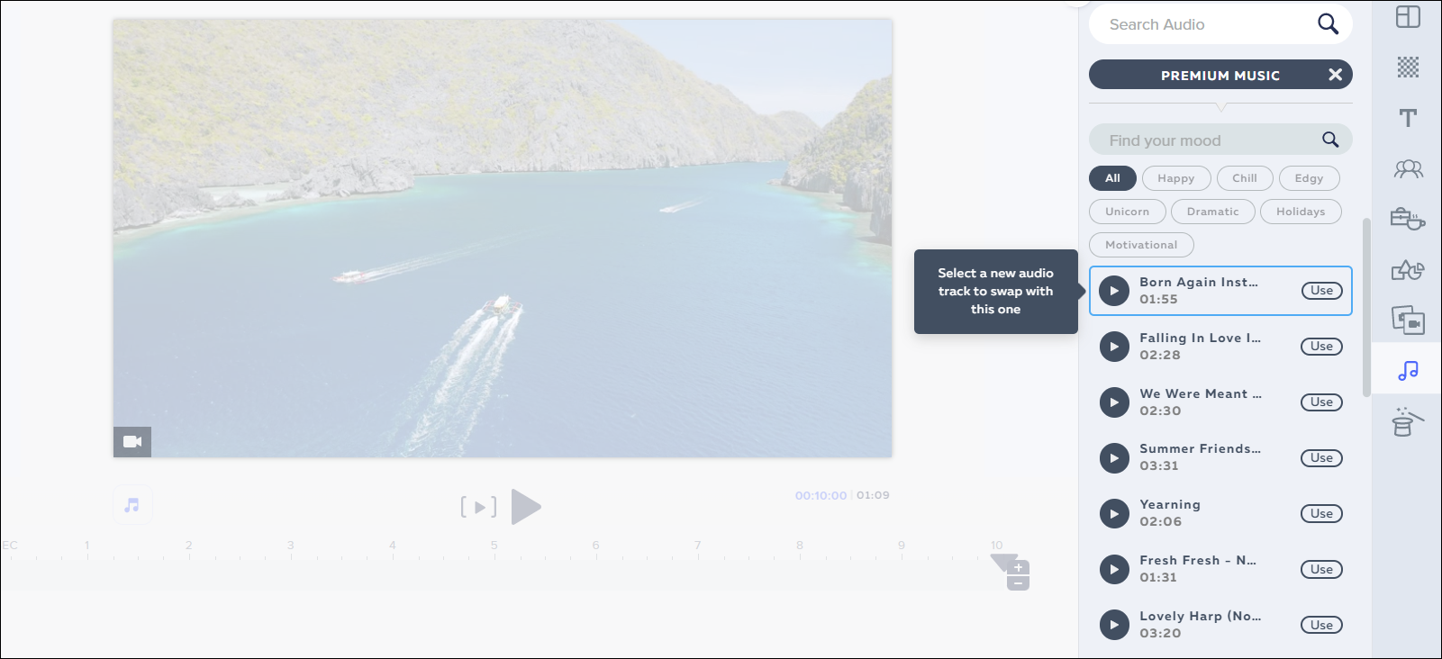Select the All mood filter tab

tap(1112, 178)
